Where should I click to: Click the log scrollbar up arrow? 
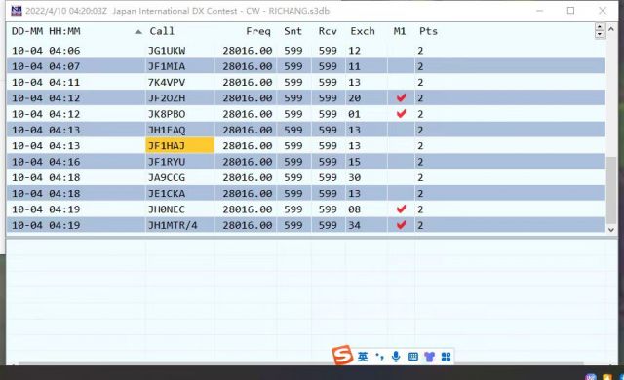(611, 28)
